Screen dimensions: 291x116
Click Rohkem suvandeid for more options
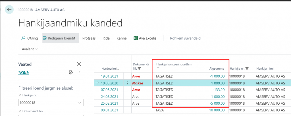(185, 38)
